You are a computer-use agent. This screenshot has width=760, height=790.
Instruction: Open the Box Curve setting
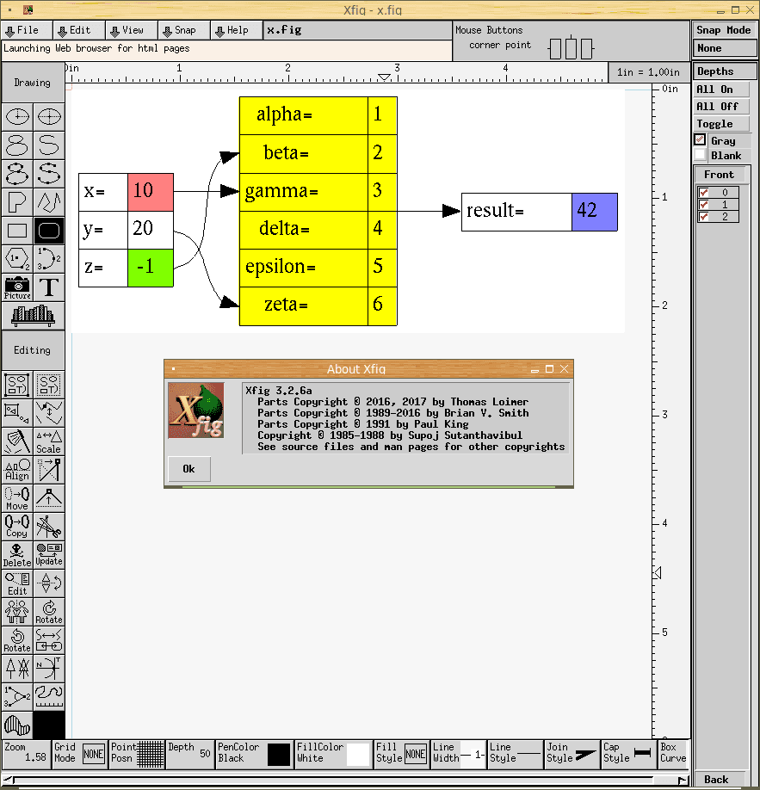coord(673,754)
